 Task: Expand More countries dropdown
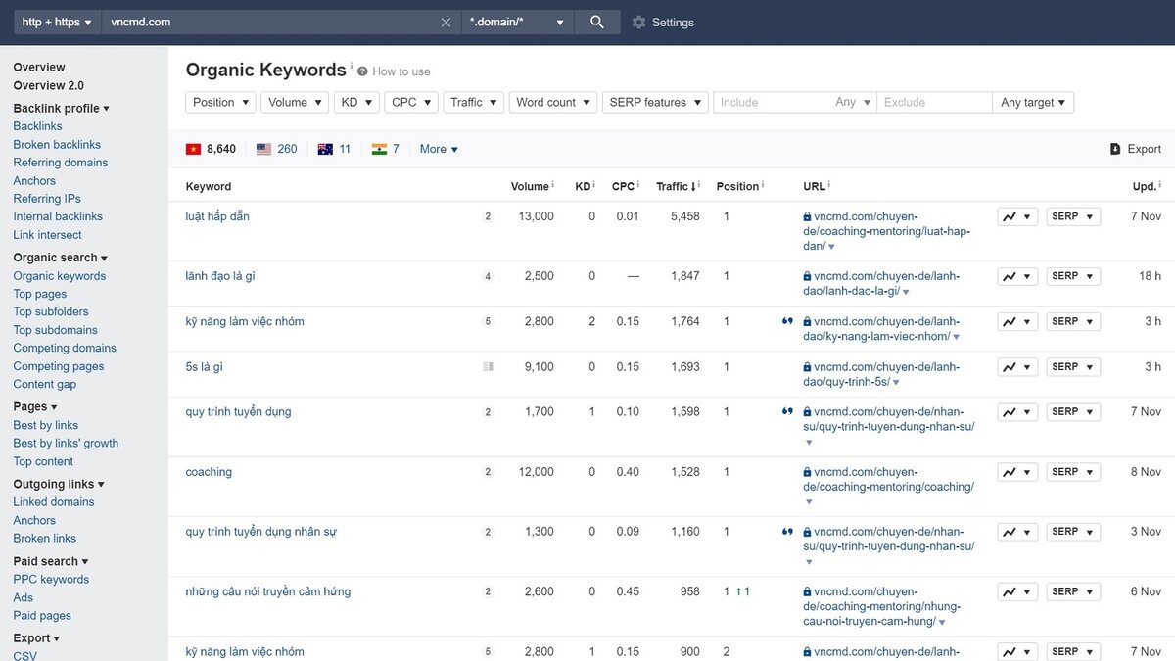(439, 149)
